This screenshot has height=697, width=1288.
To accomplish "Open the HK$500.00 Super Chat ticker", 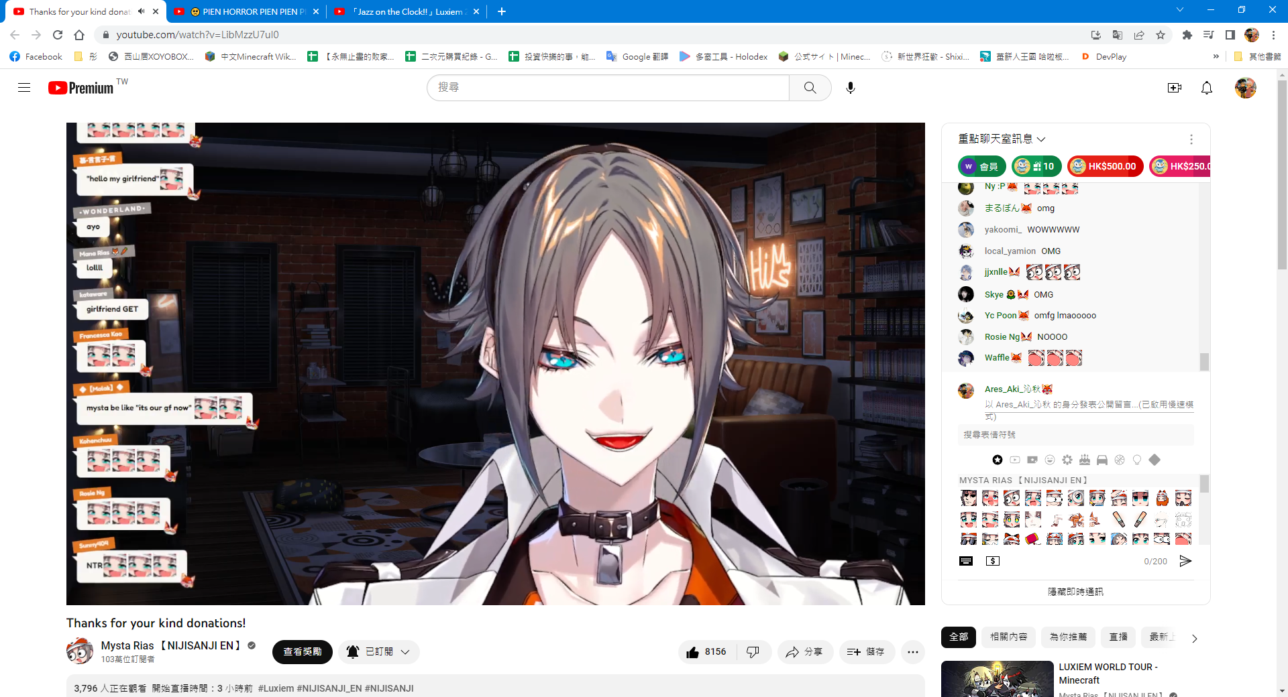I will (1105, 166).
